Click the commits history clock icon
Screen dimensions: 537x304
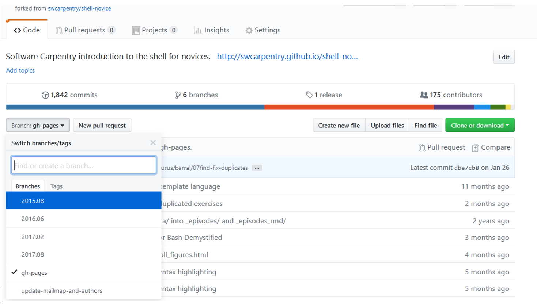pyautogui.click(x=45, y=95)
